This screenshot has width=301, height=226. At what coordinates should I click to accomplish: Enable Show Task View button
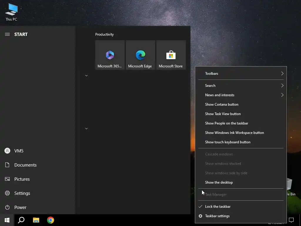click(241, 114)
